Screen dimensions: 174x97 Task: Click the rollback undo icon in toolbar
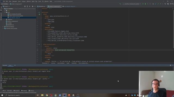(165, 4)
